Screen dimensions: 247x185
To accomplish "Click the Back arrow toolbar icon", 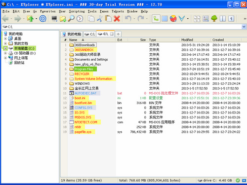I will click(x=5, y=19).
